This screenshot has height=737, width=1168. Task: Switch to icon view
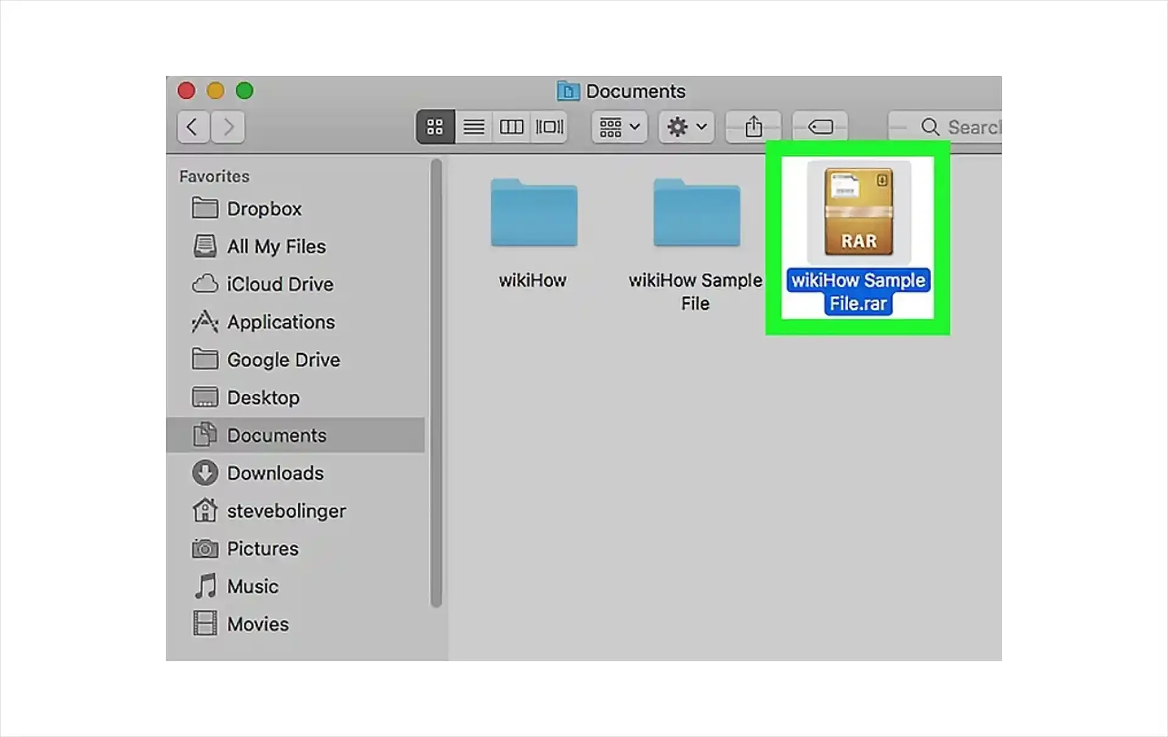pyautogui.click(x=435, y=127)
